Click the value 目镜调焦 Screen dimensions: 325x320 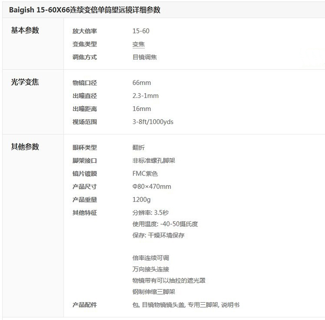(145, 57)
